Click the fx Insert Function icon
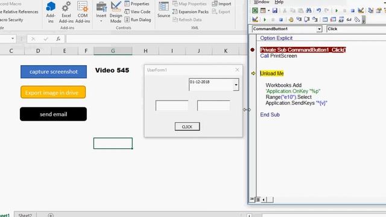 [59, 39]
